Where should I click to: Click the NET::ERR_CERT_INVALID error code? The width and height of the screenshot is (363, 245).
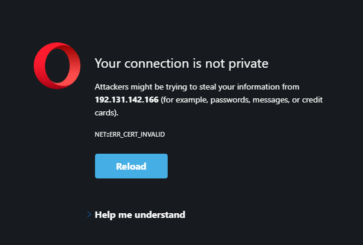tap(130, 134)
